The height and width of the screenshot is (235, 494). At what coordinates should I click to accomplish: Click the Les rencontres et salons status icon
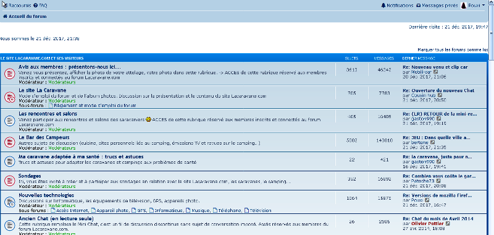coord(9,121)
